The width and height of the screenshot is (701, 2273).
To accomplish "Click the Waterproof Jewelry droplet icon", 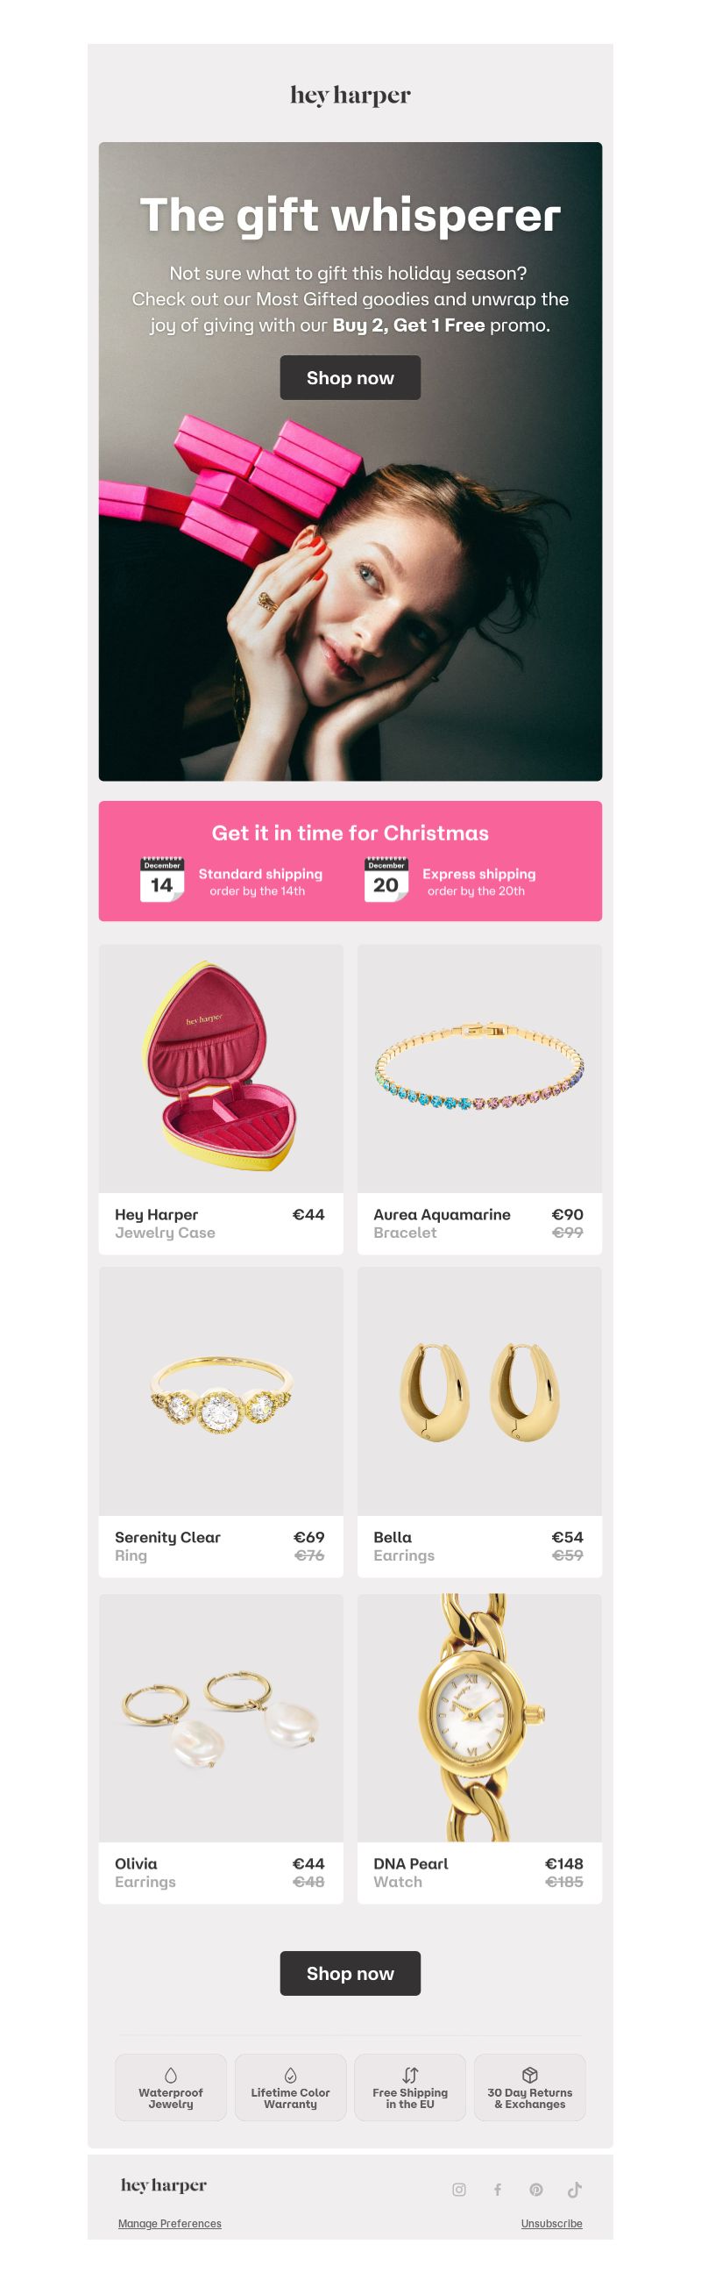I will [171, 2075].
